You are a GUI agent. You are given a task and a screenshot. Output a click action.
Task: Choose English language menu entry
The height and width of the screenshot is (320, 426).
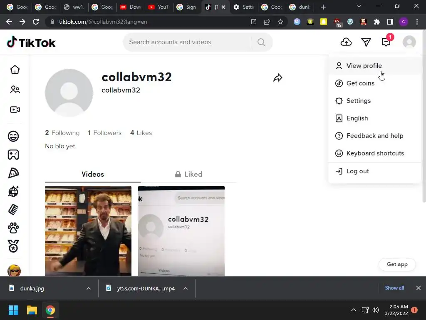tap(374, 118)
